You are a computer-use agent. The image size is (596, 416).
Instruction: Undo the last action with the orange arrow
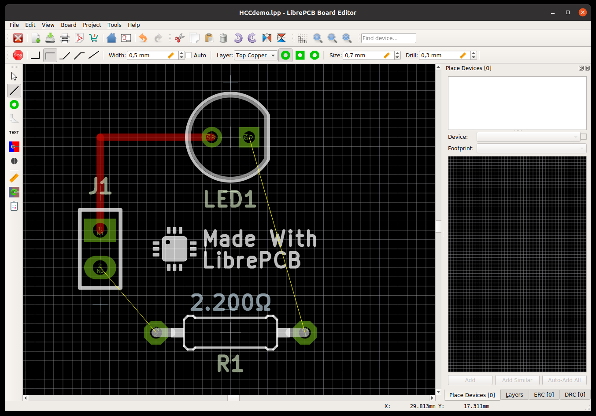coord(143,38)
